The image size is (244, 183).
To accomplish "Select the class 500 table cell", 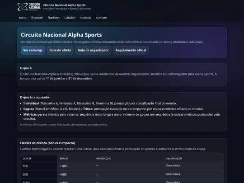I will [38, 174].
